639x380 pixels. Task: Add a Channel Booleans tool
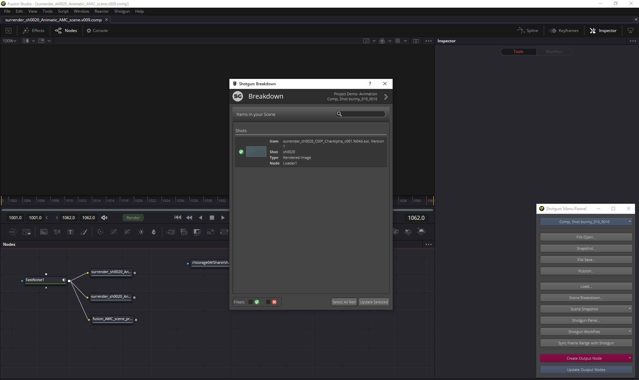point(184,232)
